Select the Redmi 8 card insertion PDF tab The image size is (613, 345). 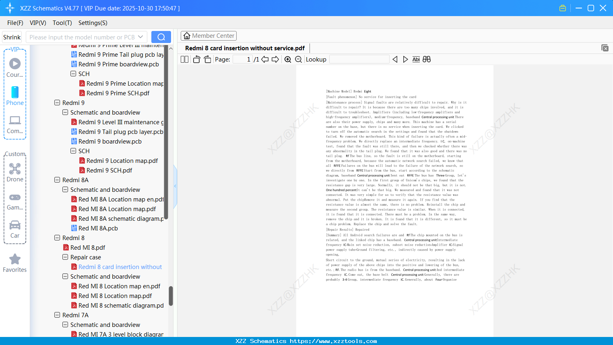coord(245,48)
